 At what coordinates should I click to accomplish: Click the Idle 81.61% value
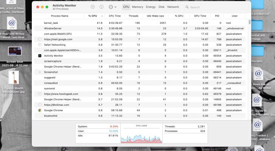pos(113,136)
